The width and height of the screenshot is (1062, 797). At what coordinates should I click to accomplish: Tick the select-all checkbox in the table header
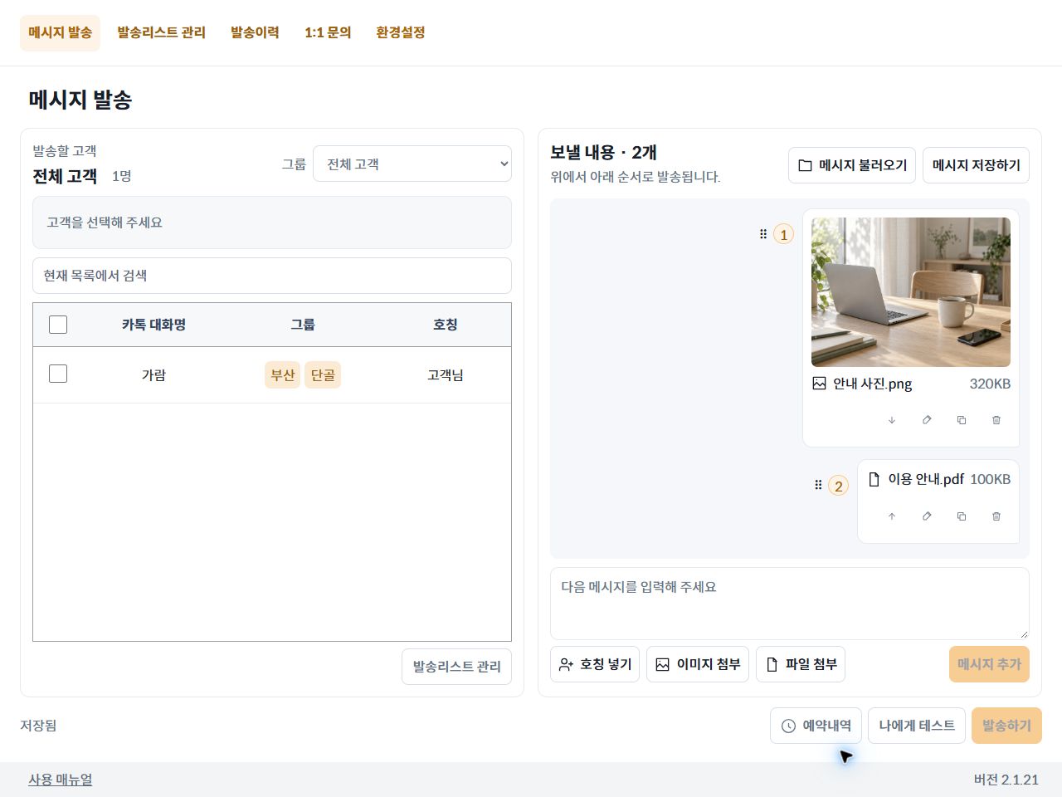(x=58, y=325)
